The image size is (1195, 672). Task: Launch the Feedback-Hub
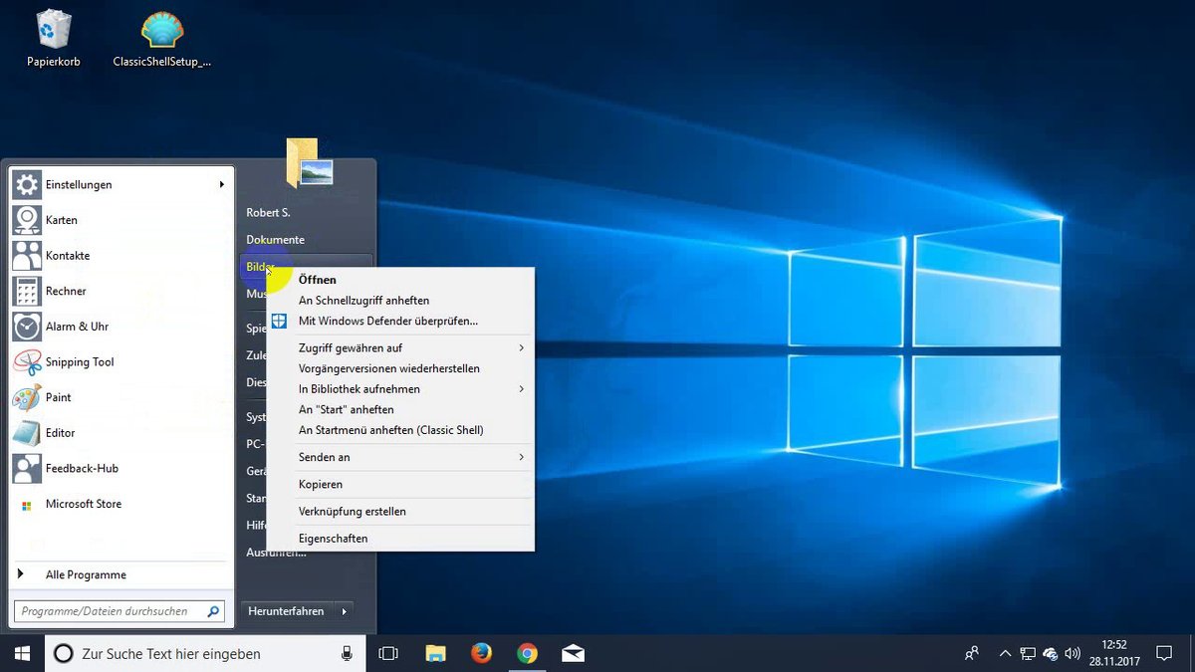click(x=82, y=468)
